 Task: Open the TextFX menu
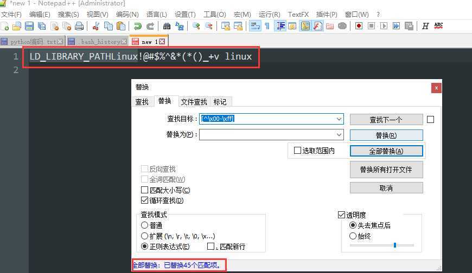point(298,14)
